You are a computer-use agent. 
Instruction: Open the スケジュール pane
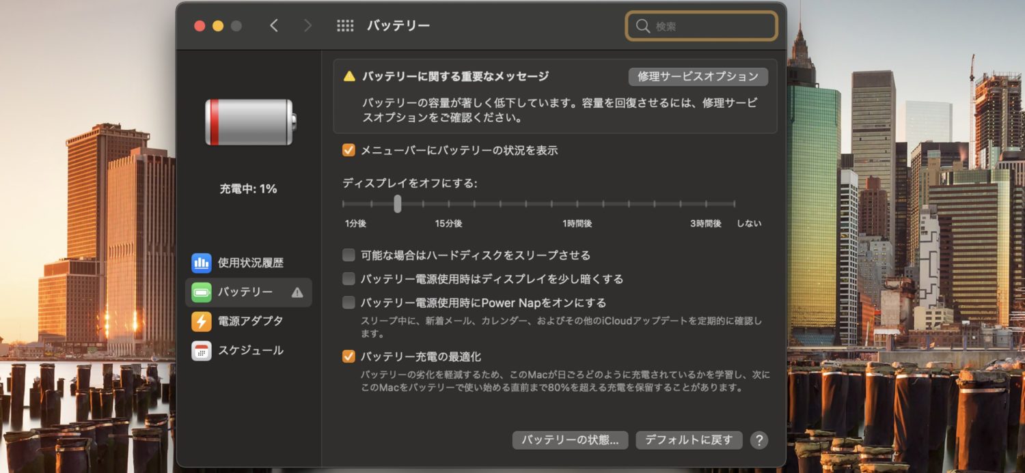point(249,351)
